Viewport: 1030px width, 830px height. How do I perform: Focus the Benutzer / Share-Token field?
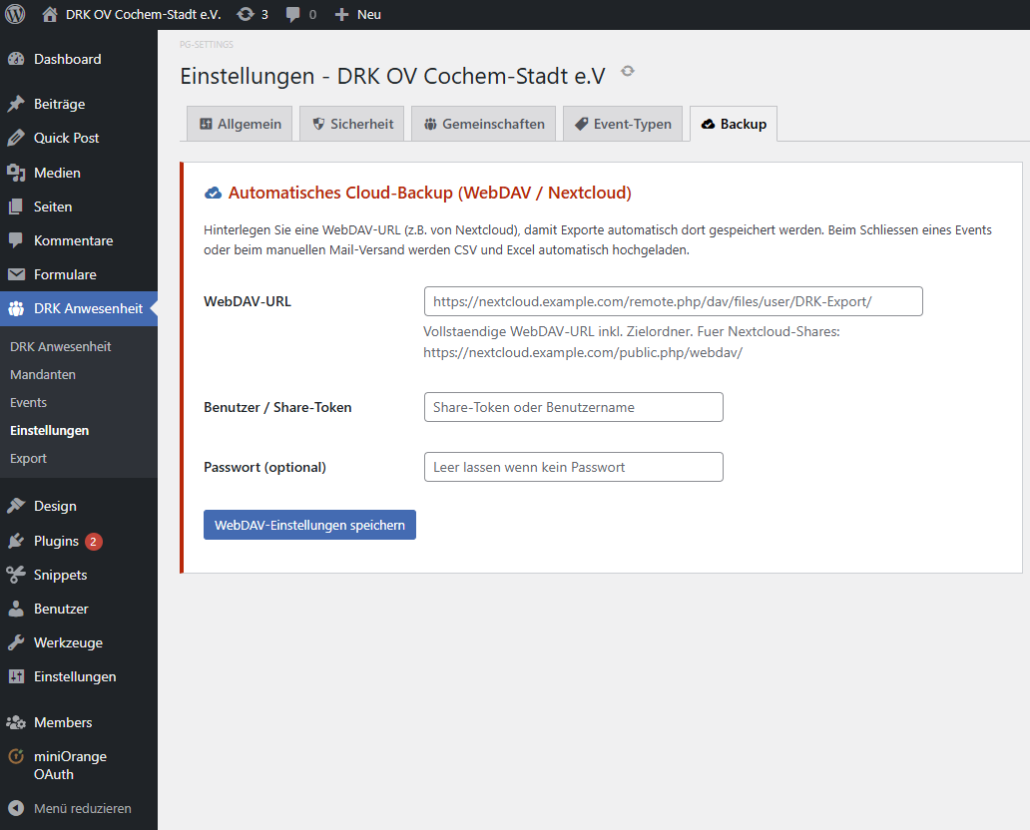[574, 407]
